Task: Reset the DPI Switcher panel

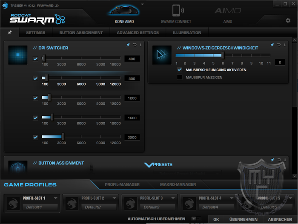Action: click(135, 44)
